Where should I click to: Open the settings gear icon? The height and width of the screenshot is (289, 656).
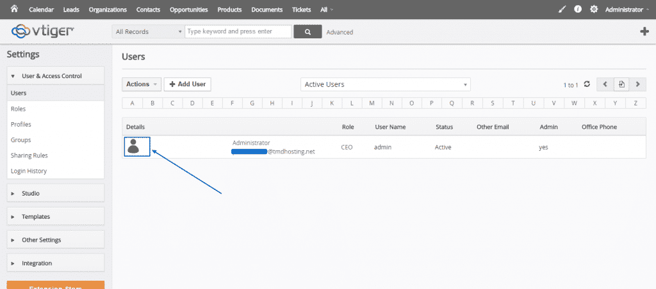tap(594, 9)
